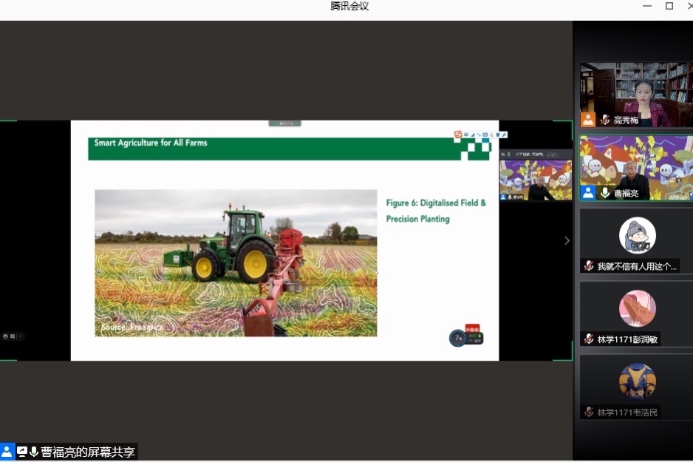
Task: Click the cartoon avatar of 我就不信有人用这个
Action: pyautogui.click(x=637, y=236)
